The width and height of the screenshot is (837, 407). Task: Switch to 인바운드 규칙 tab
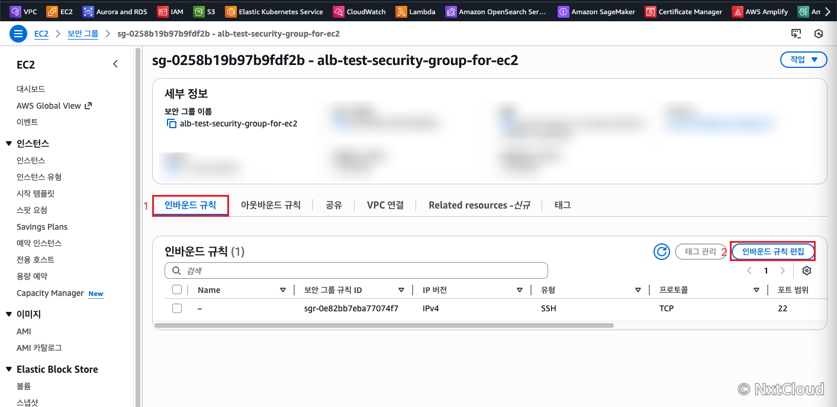[x=190, y=206]
